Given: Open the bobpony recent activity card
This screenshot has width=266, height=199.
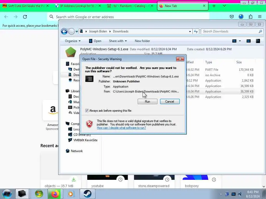Looking at the screenshot, I should coord(201,181).
